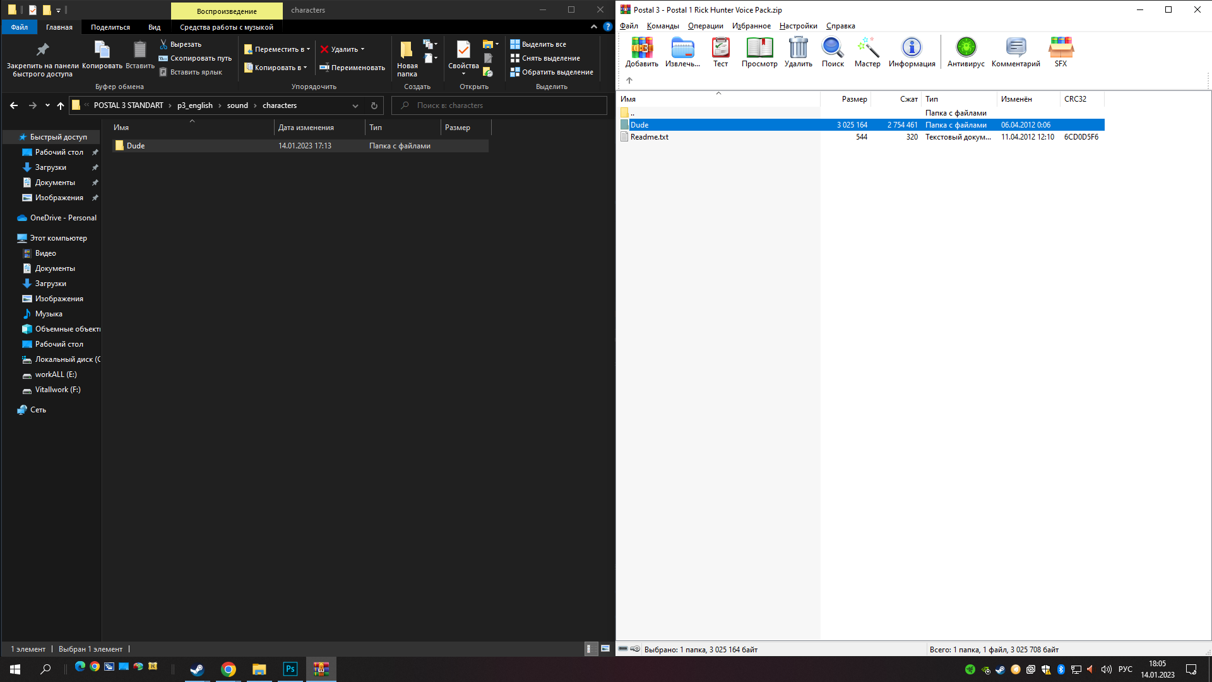This screenshot has width=1212, height=682.
Task: Open the Операции menu in WinRAR
Action: [x=705, y=26]
